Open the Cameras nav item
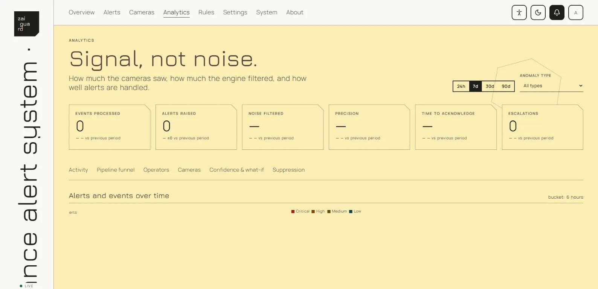 [142, 12]
